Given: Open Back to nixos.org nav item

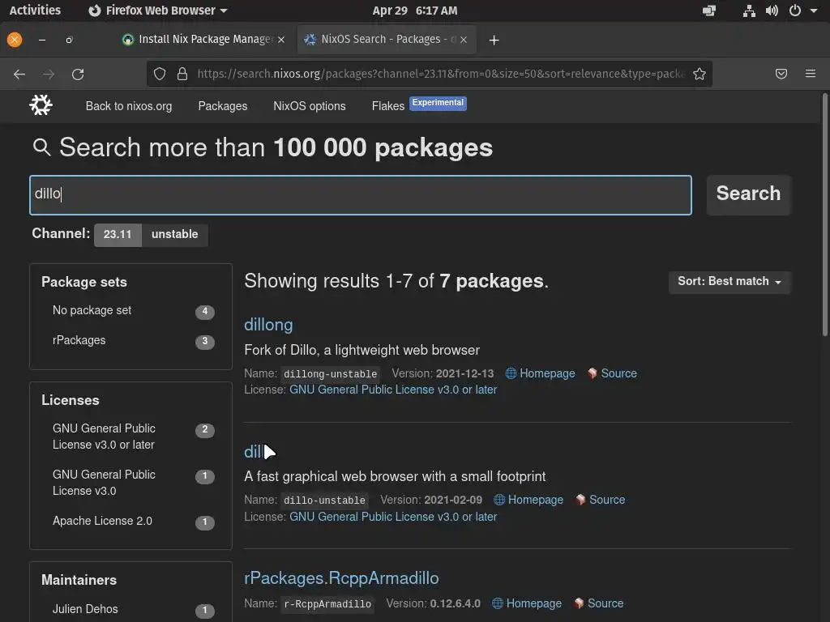Looking at the screenshot, I should tap(129, 106).
